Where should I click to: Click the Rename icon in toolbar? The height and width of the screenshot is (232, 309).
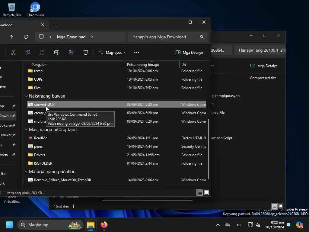click(x=57, y=53)
